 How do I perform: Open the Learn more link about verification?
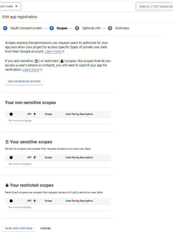point(31,70)
